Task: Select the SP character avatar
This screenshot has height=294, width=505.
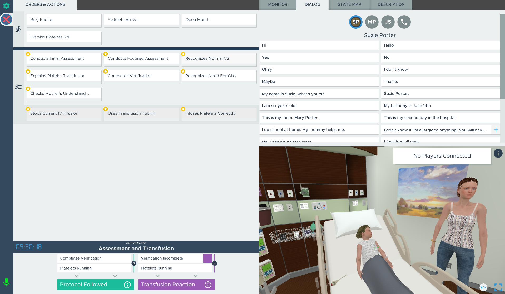Action: pos(355,22)
